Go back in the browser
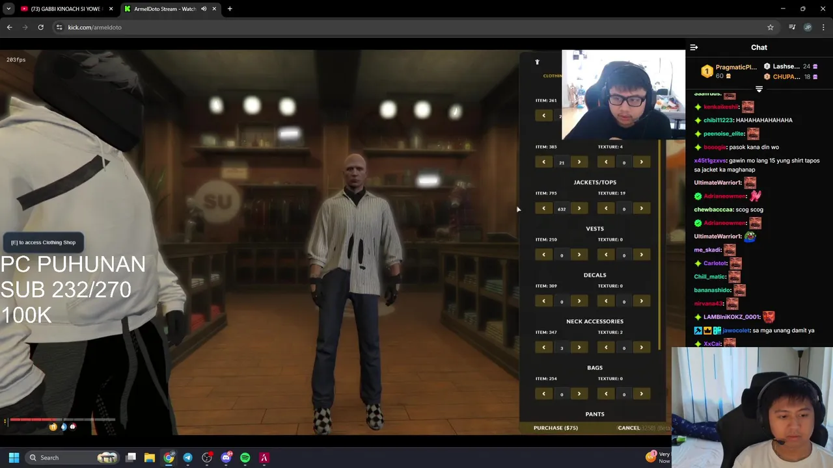 coord(9,27)
